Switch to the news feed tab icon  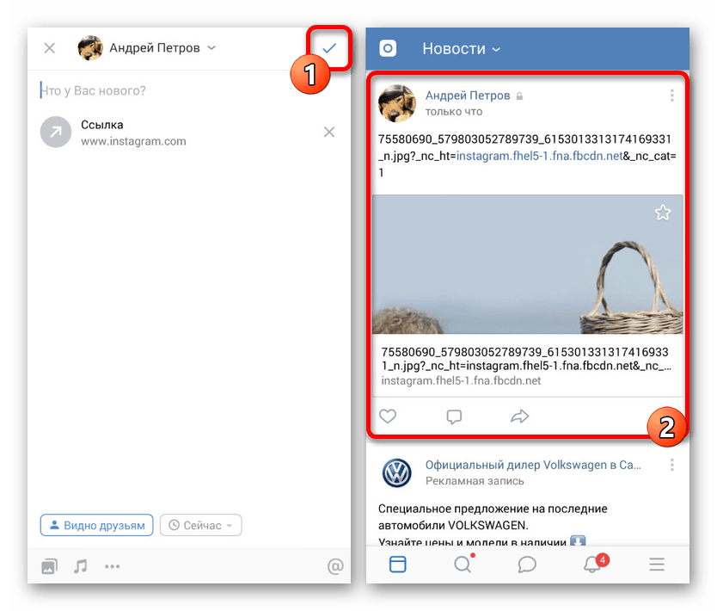(397, 565)
